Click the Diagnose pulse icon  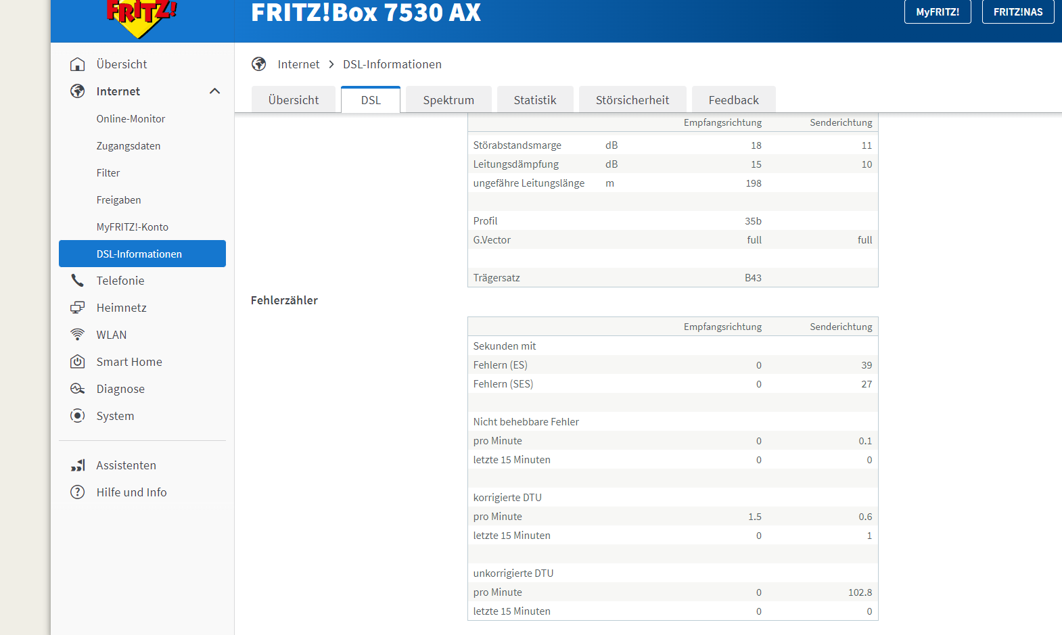point(78,389)
